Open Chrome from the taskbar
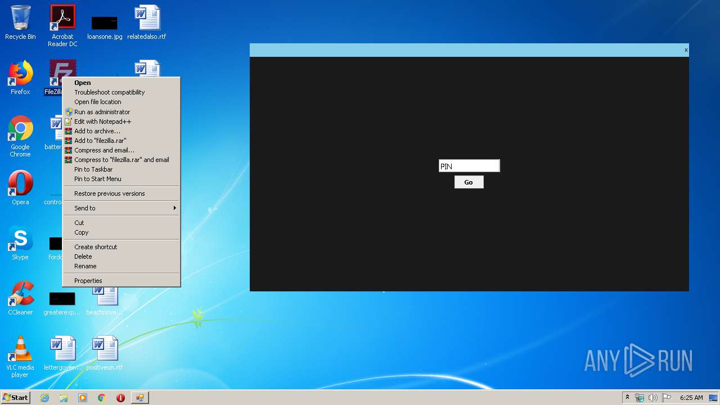The height and width of the screenshot is (405, 720). click(x=102, y=398)
